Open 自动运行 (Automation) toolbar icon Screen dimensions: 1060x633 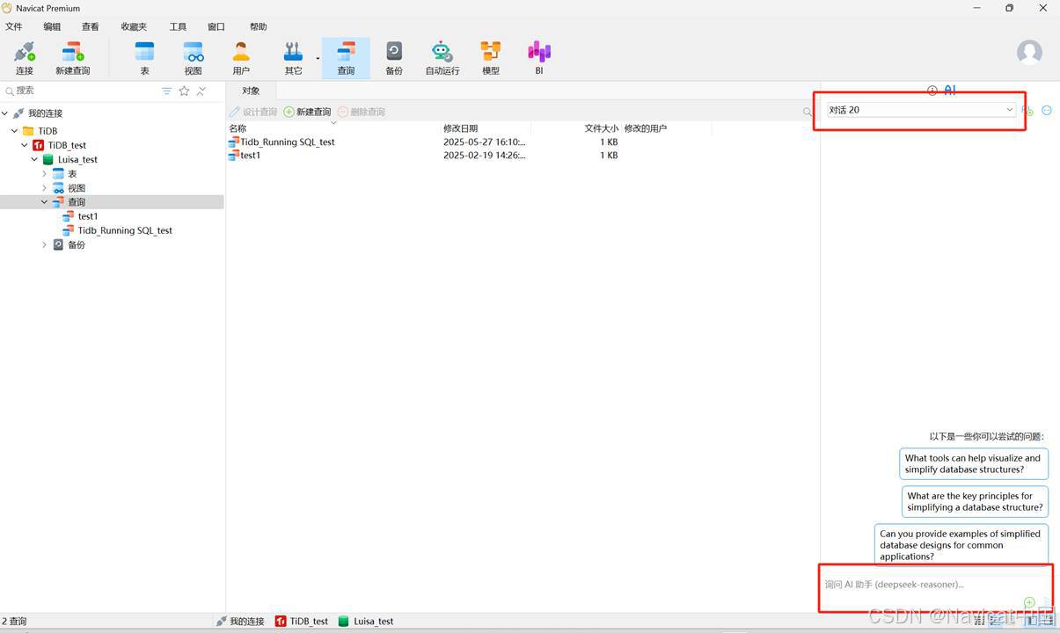pos(442,58)
